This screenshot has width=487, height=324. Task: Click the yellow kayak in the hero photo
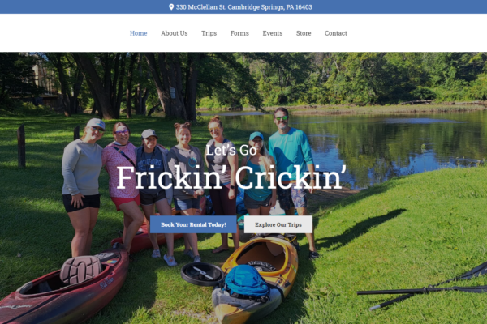pos(255,279)
